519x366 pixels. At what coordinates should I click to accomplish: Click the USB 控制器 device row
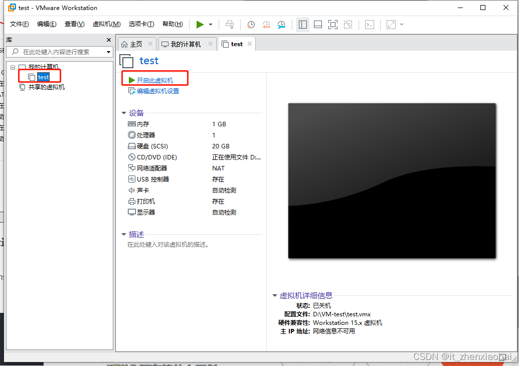[195, 179]
